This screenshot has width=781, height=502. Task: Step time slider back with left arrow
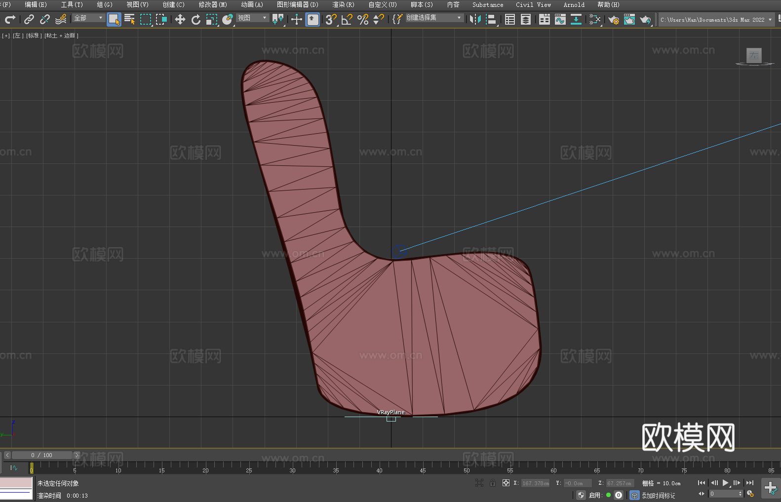pos(7,455)
